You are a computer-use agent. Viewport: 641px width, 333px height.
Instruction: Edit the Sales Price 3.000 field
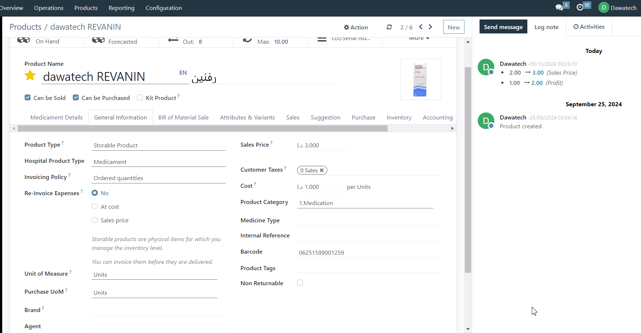[326, 145]
